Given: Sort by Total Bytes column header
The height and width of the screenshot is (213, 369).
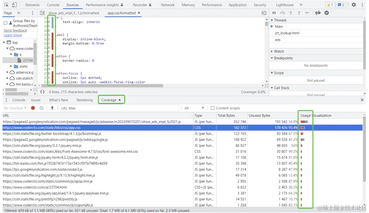Looking at the screenshot, I should click(232, 115).
